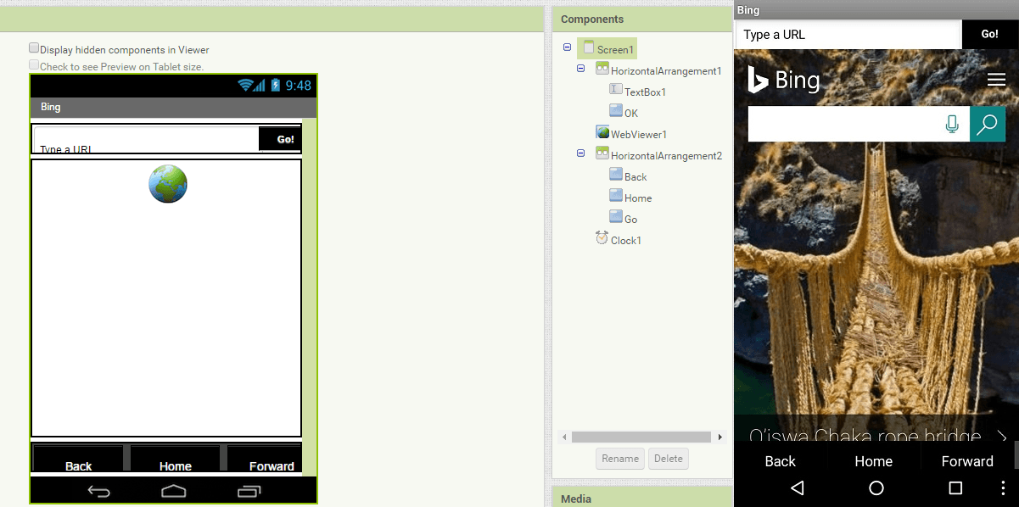The height and width of the screenshot is (507, 1019).
Task: Collapse the HorizontalArrangement2 tree node
Action: (x=580, y=153)
